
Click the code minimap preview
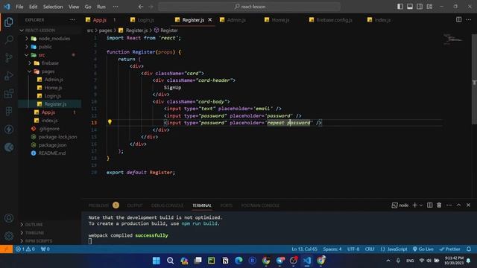tap(452, 39)
